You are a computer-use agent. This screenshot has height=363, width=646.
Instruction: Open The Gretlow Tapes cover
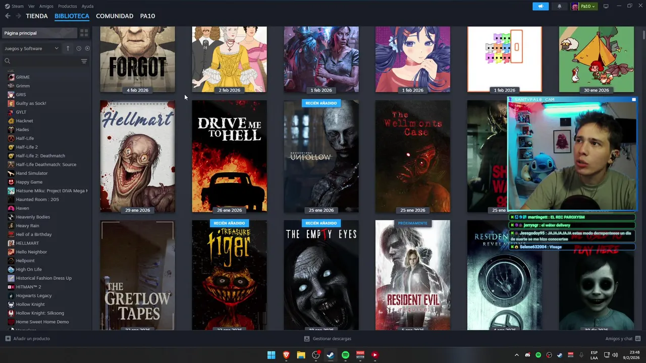(x=137, y=275)
